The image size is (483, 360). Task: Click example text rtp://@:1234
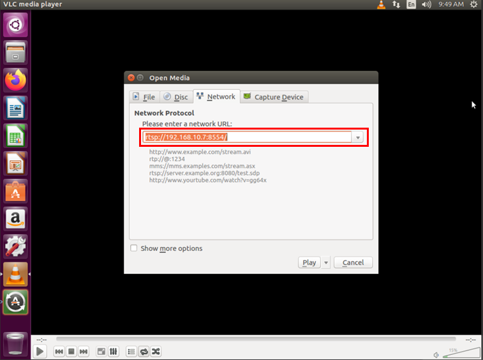pyautogui.click(x=167, y=159)
